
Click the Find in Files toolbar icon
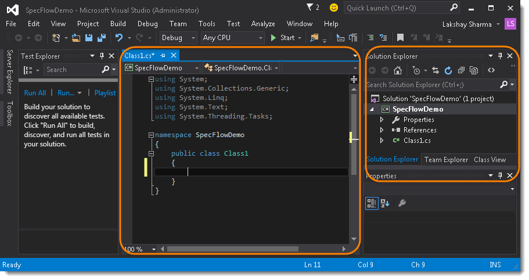click(314, 38)
